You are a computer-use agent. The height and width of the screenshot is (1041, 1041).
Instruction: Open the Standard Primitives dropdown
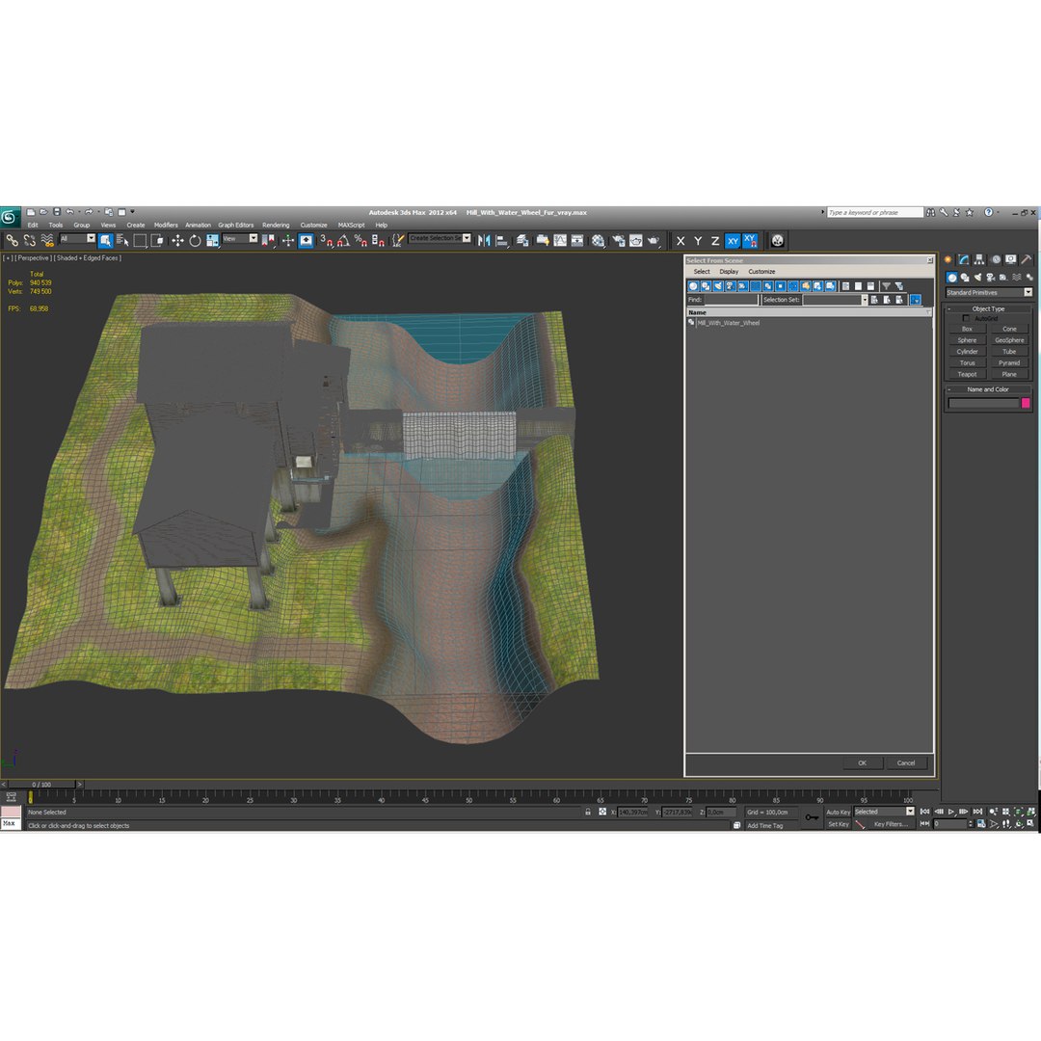pos(989,293)
